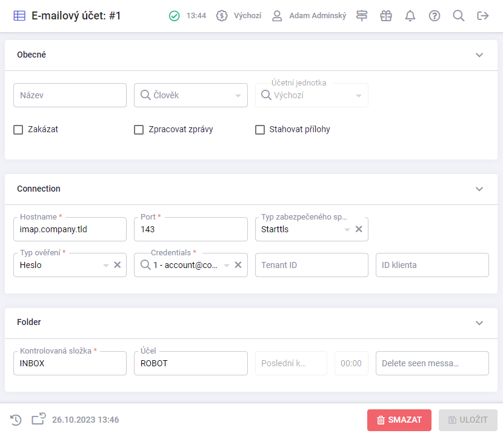Click the Uložit save button
Screen dimensions: 503x436
pos(468,420)
